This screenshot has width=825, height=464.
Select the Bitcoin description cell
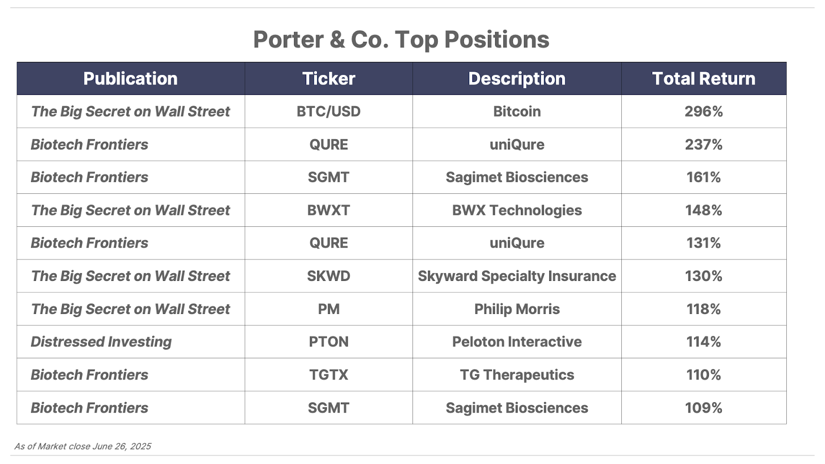click(517, 111)
